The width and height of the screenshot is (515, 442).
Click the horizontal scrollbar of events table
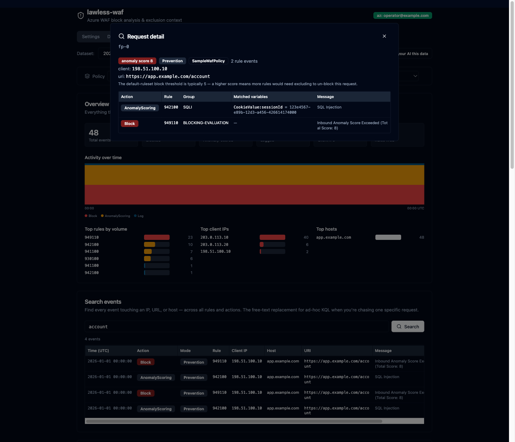click(234, 421)
